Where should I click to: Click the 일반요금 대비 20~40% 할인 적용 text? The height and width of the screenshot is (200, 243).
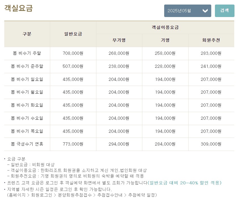coord(184,183)
